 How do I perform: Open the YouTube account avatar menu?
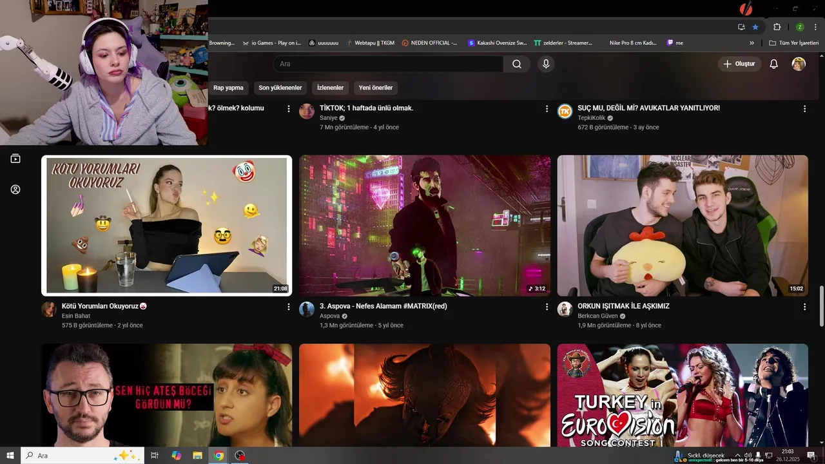(x=799, y=64)
